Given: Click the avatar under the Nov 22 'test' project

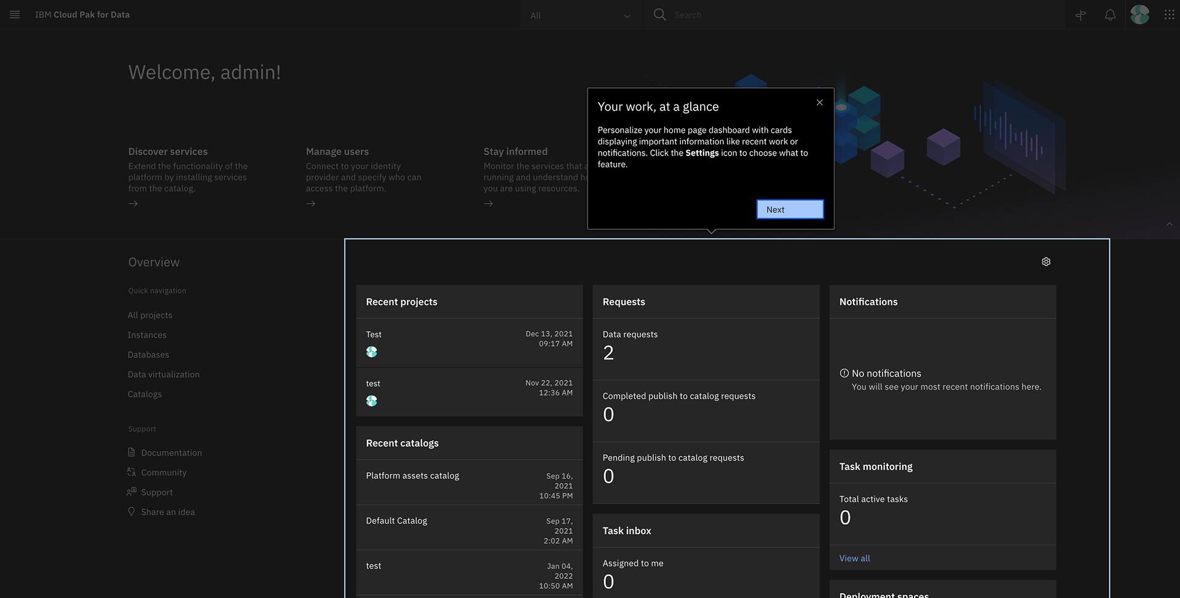Looking at the screenshot, I should click(x=371, y=401).
